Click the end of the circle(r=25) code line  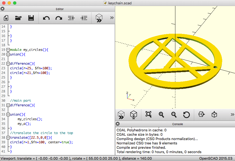[52, 68]
